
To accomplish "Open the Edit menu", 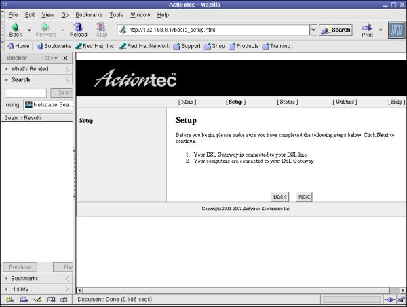I will tap(30, 15).
